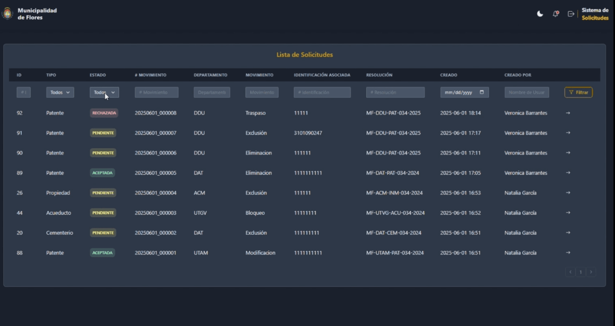This screenshot has height=326, width=615.
Task: Click the PENDIENTE badge of Acueducto row
Action: point(103,212)
